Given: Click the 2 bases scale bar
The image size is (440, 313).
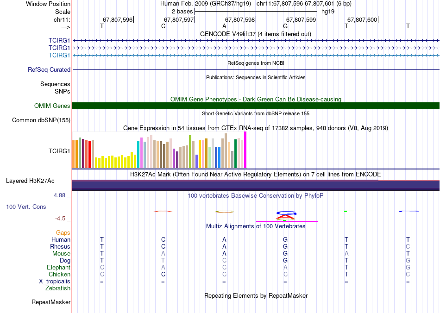Looking at the screenshot, I should (256, 12).
